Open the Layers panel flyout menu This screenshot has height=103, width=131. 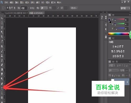(x=130, y=62)
